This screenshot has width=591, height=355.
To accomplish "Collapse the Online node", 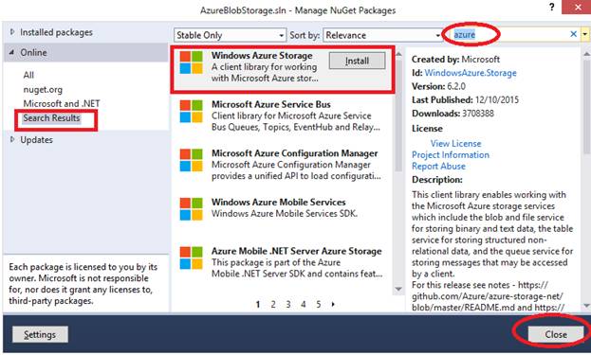I will coord(12,52).
